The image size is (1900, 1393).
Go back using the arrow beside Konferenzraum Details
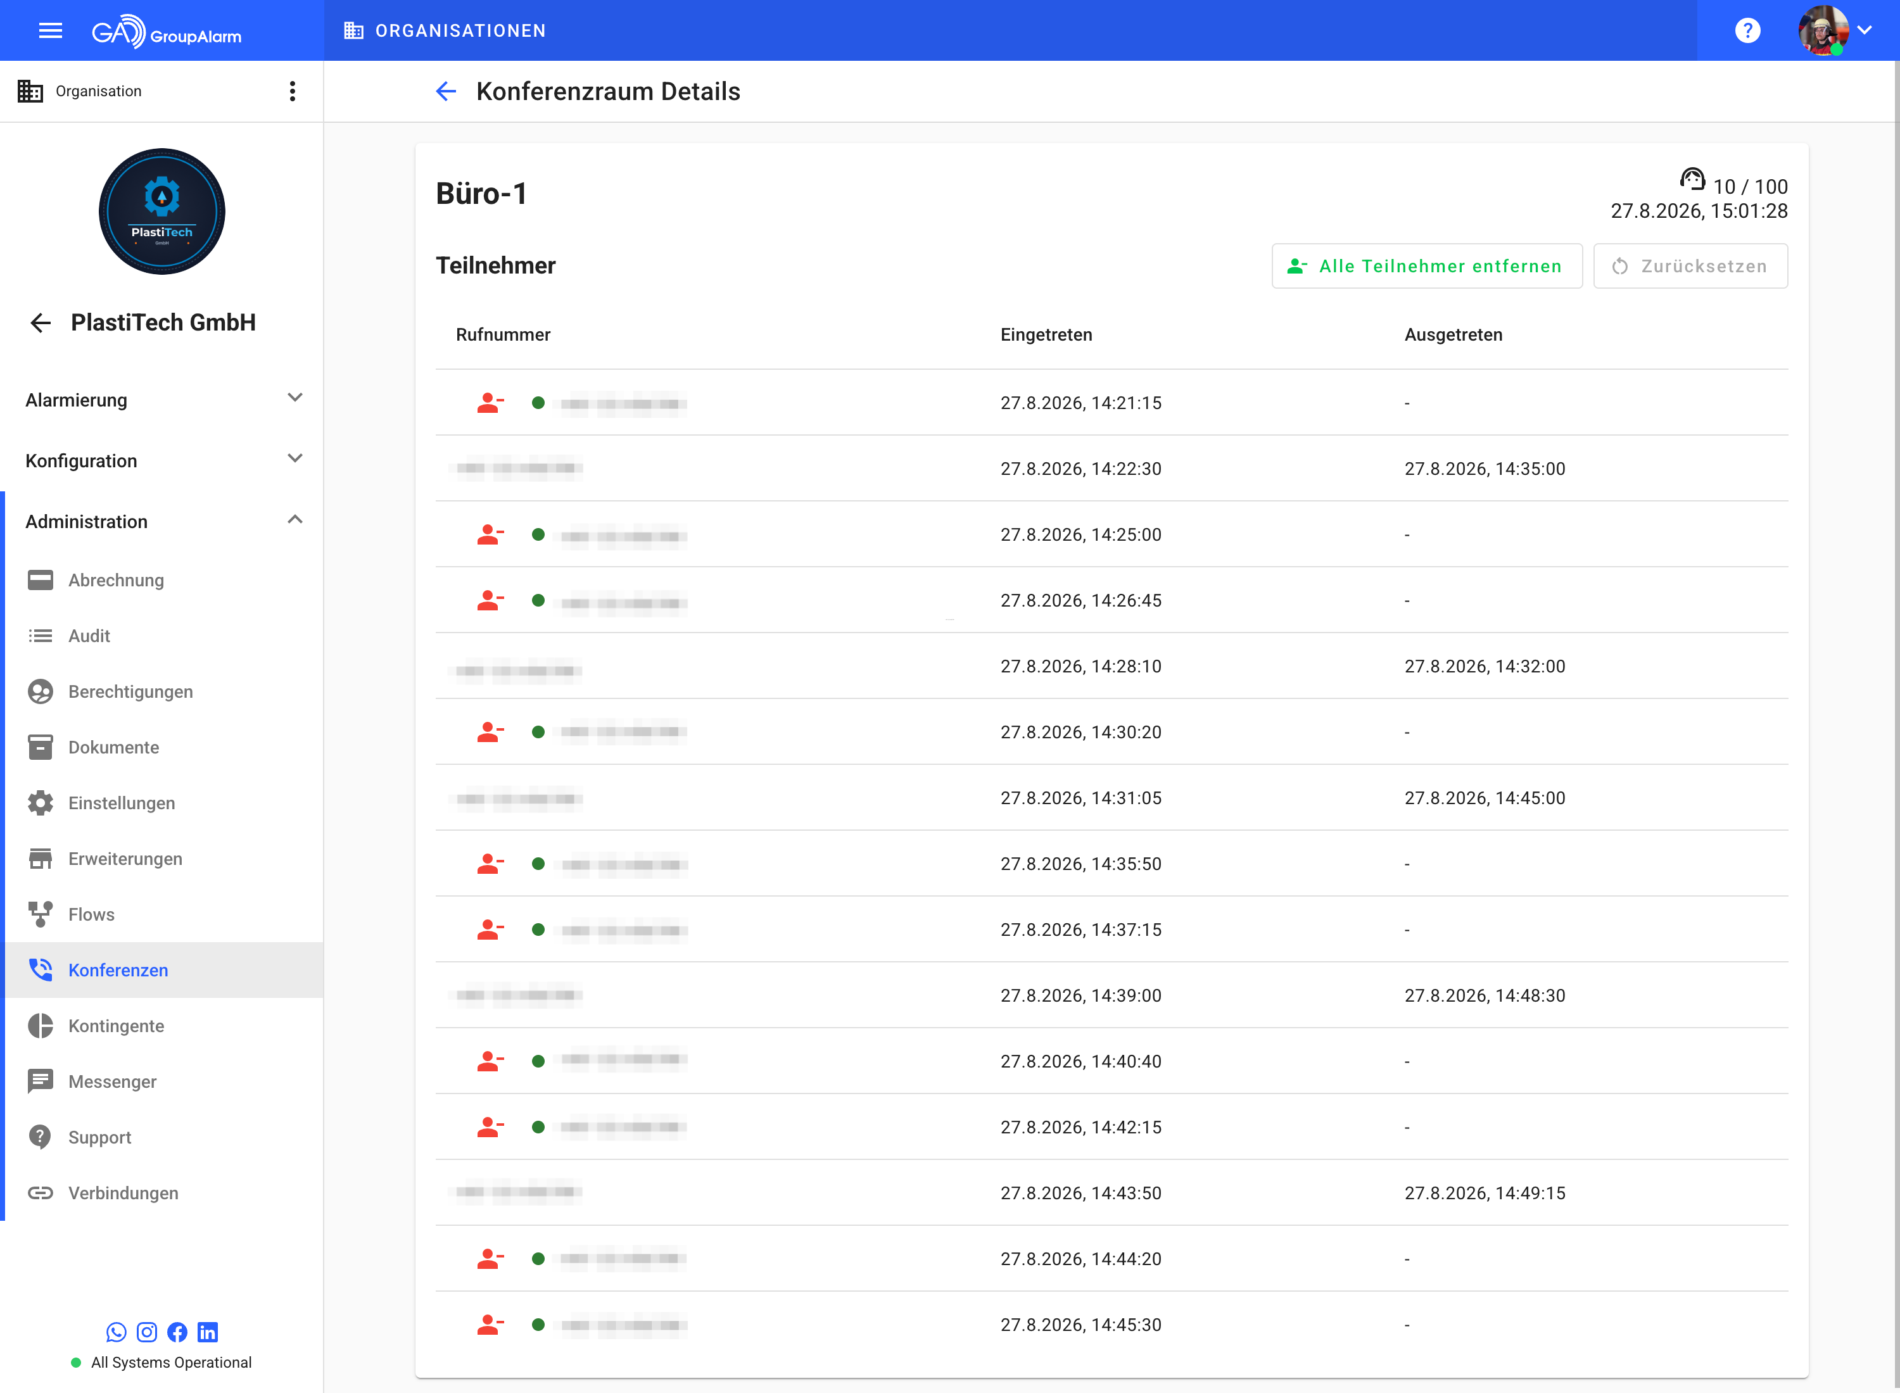tap(446, 91)
